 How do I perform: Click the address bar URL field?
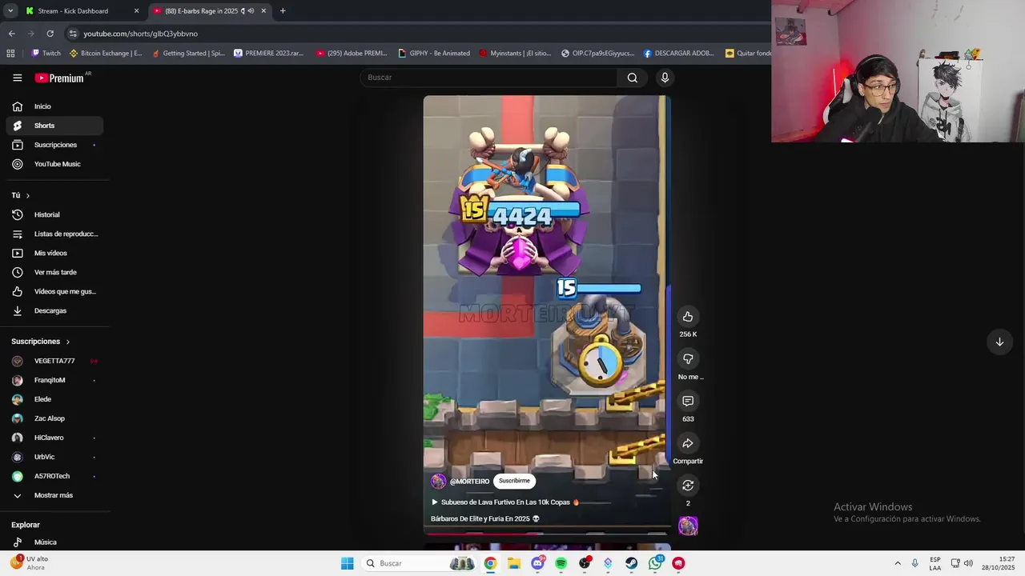tap(416, 34)
